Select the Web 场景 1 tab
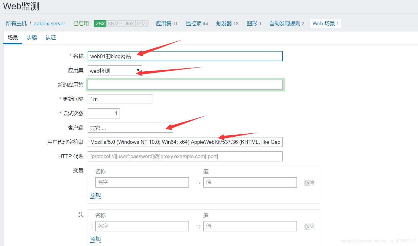 [x=326, y=24]
